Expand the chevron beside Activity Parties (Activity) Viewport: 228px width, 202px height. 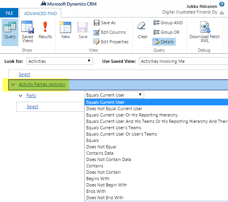pyautogui.click(x=13, y=85)
